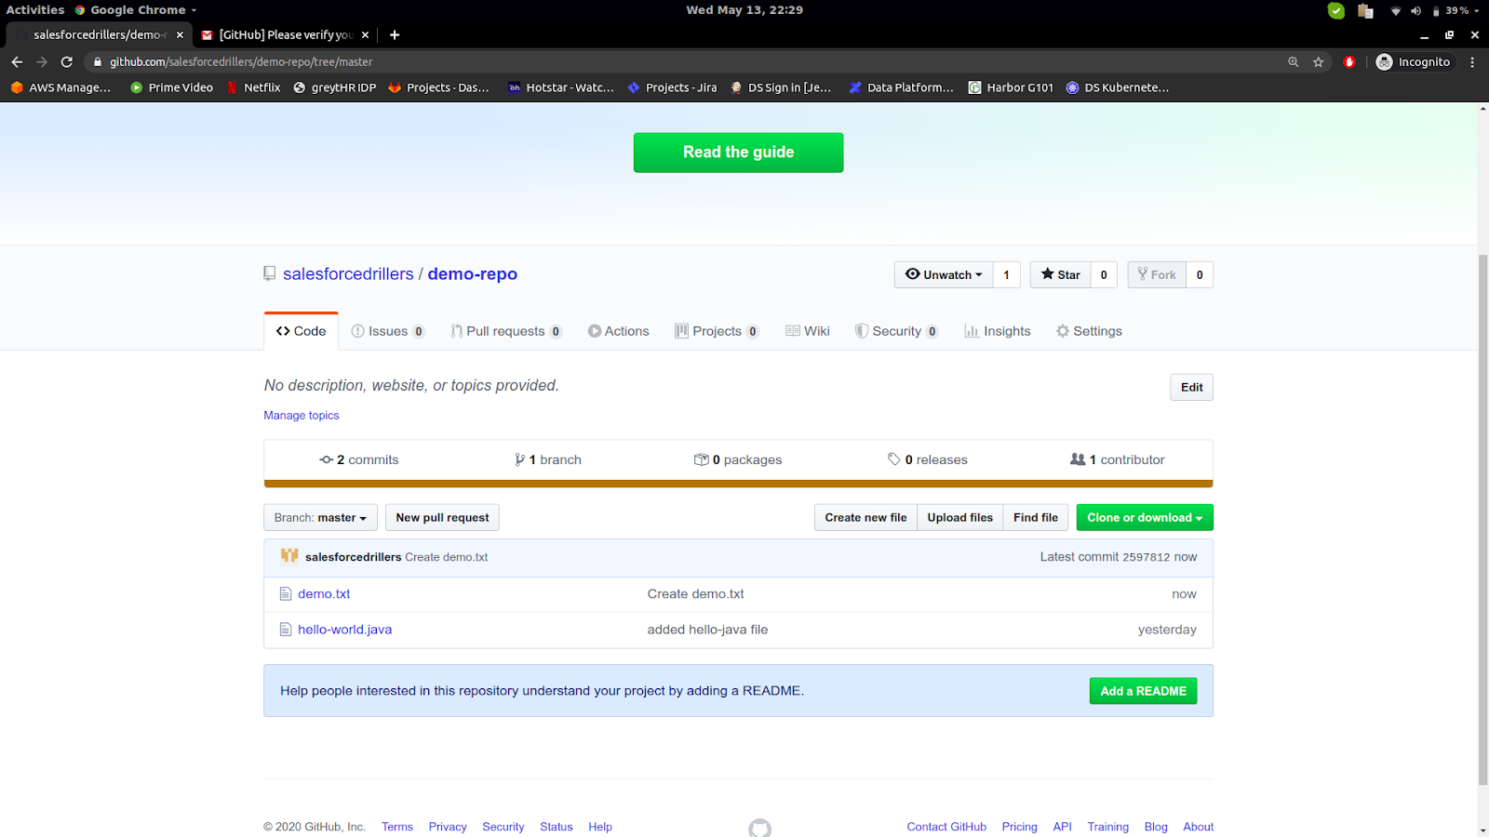The image size is (1489, 837).
Task: Open the green checkmark system tray icon
Action: tap(1335, 10)
